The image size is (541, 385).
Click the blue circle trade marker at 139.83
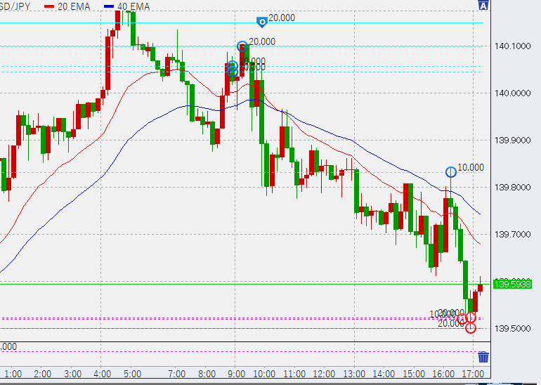point(451,171)
